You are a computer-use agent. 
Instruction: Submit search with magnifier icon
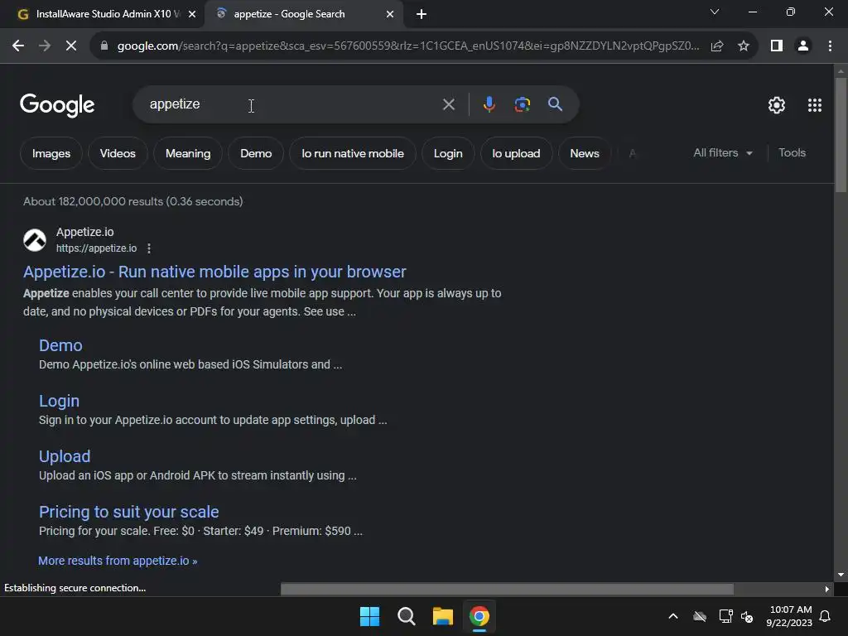[555, 104]
